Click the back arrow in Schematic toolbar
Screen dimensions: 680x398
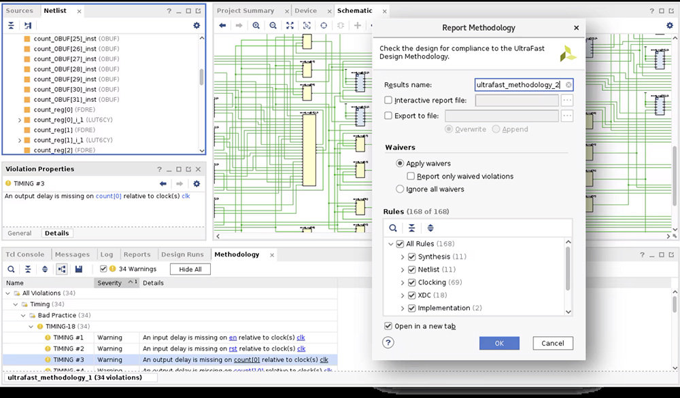point(222,25)
